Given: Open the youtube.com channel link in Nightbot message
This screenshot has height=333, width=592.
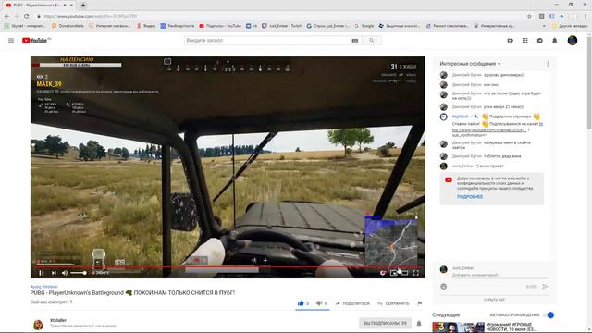Looking at the screenshot, I should (x=489, y=130).
